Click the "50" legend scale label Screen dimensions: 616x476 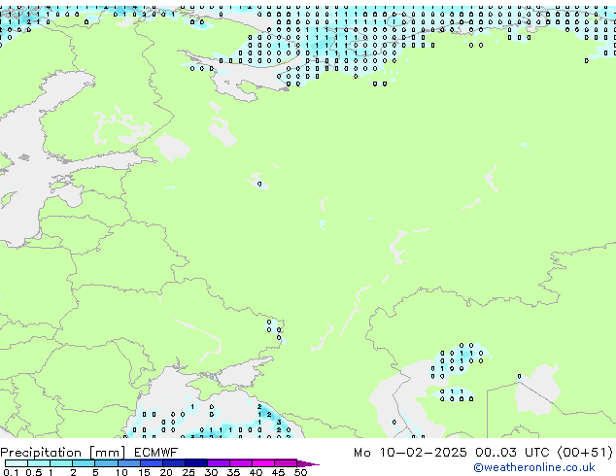click(301, 472)
